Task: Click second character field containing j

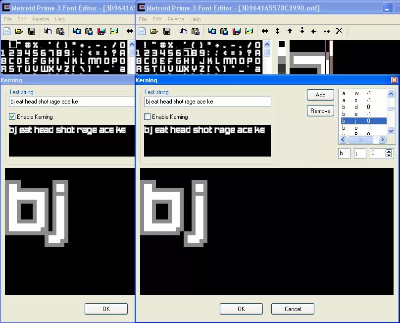Action: point(360,153)
